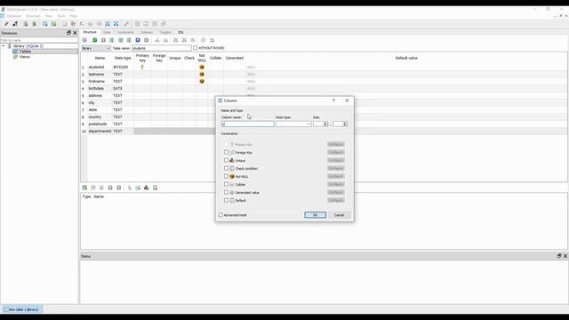Open the Tools menu

pyautogui.click(x=61, y=16)
